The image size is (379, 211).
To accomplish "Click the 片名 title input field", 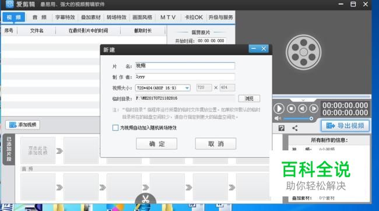I will coord(185,66).
